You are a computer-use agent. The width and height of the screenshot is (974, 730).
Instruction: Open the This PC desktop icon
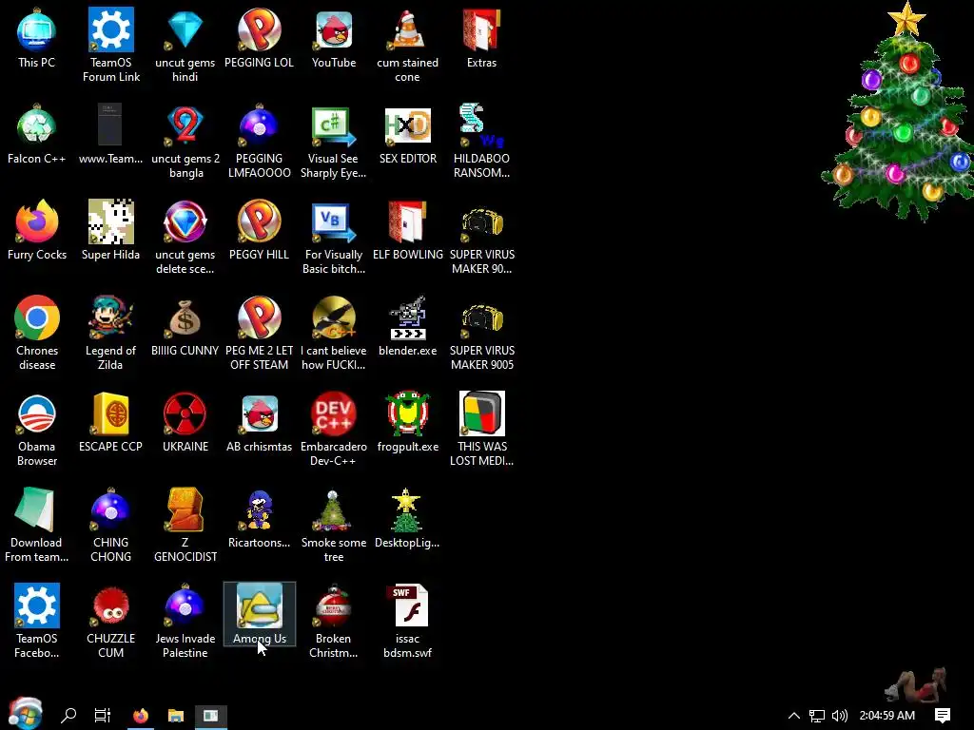37,38
